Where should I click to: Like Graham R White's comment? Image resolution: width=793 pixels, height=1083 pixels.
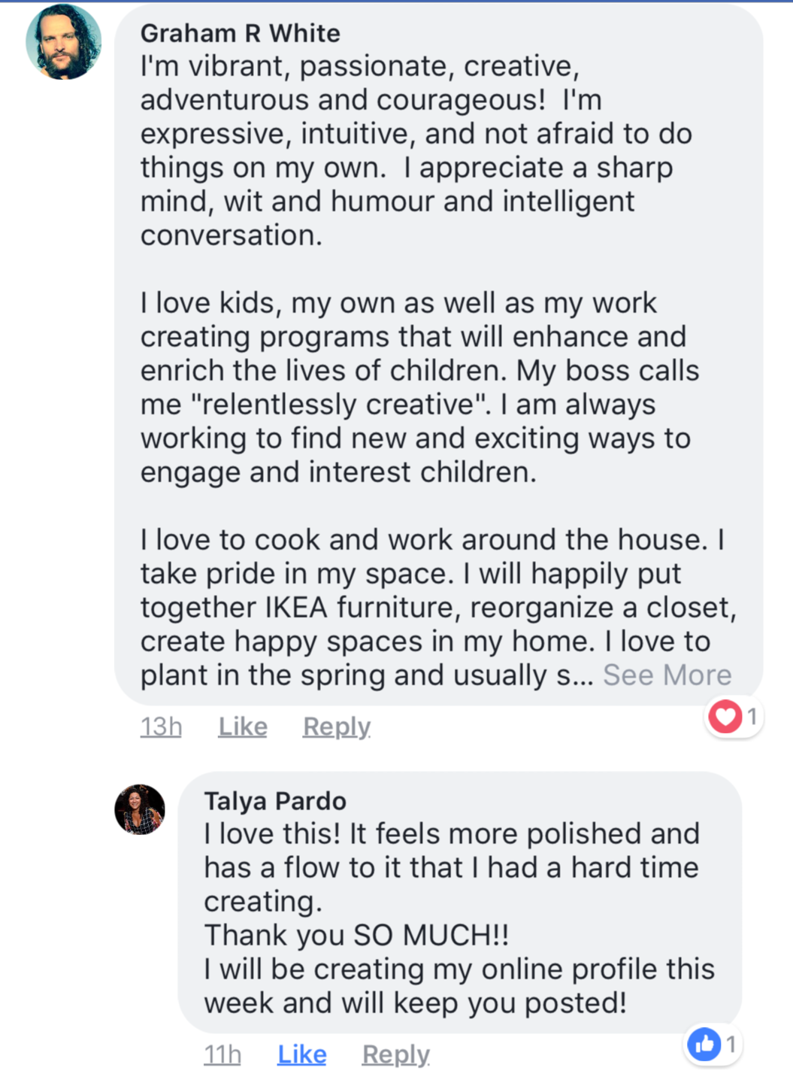pyautogui.click(x=243, y=727)
